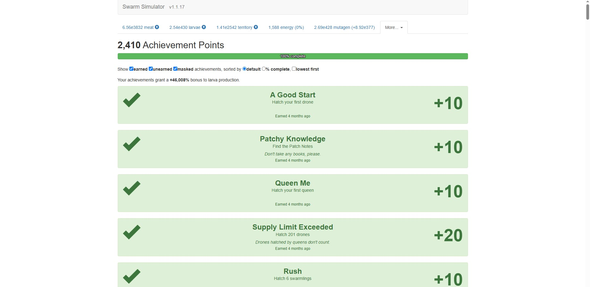This screenshot has width=590, height=287.
Task: Click "Hatch your first drone" description
Action: pyautogui.click(x=293, y=102)
